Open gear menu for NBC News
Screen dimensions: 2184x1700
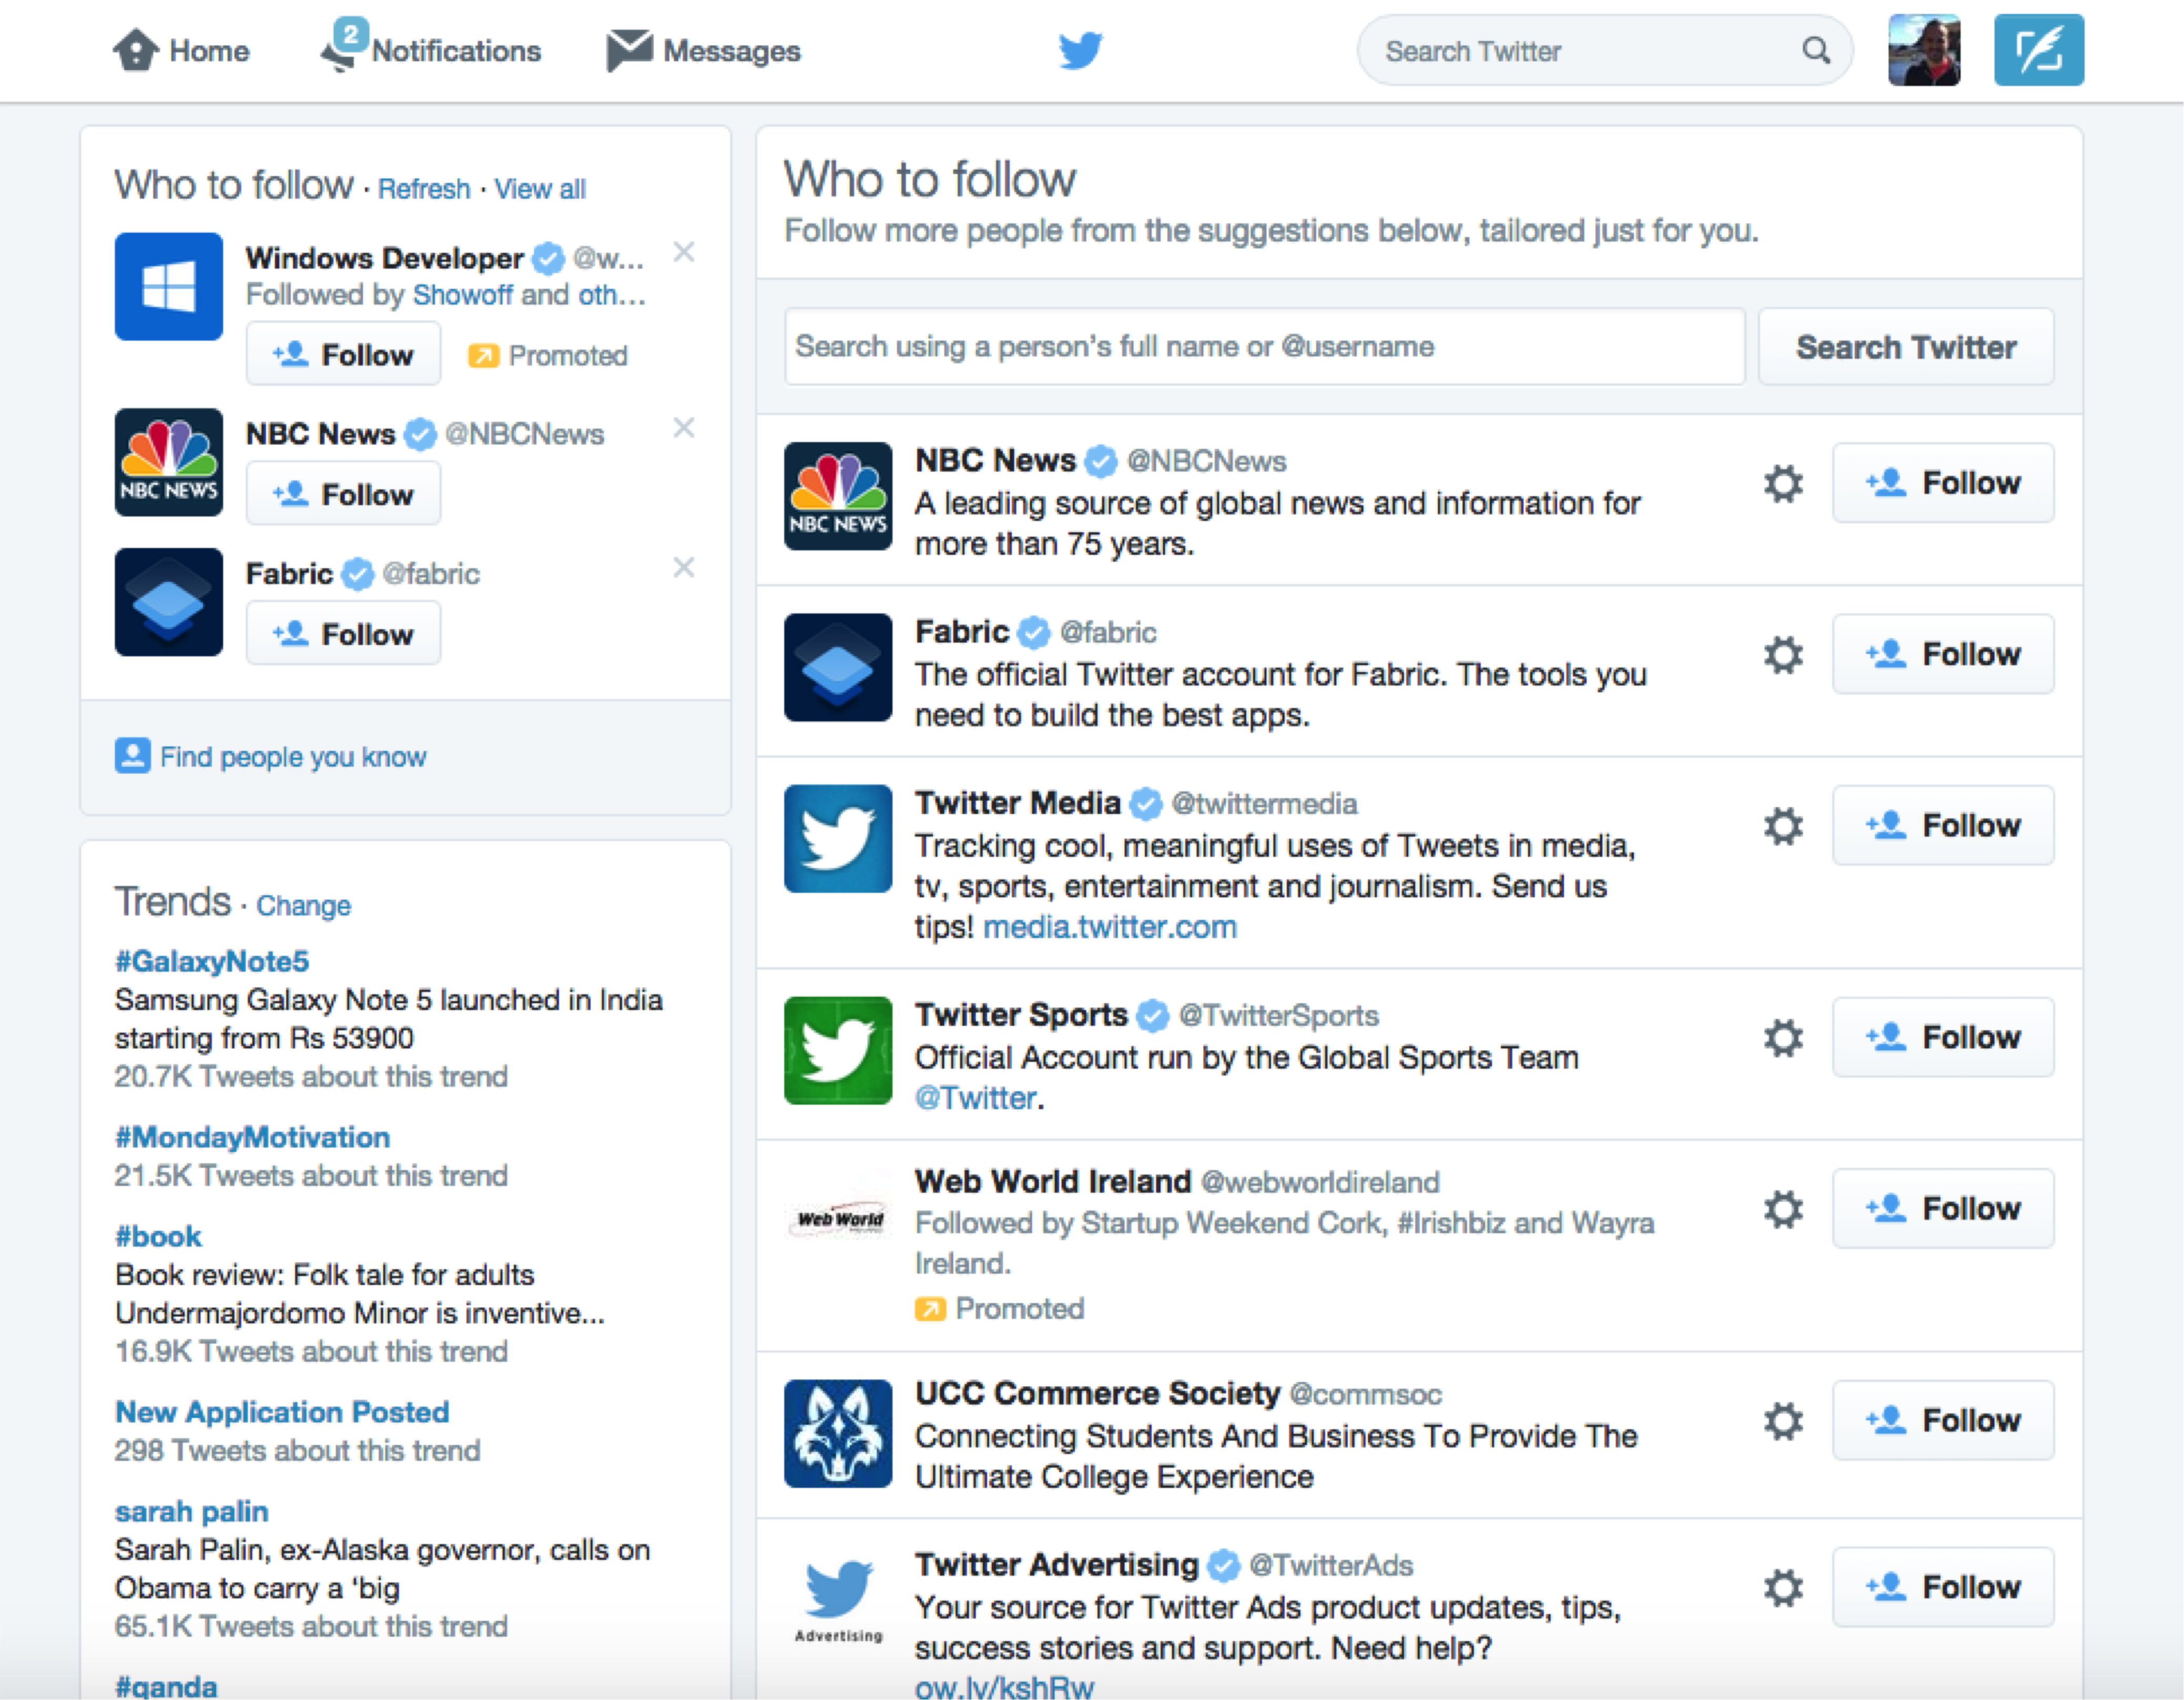coord(1782,484)
